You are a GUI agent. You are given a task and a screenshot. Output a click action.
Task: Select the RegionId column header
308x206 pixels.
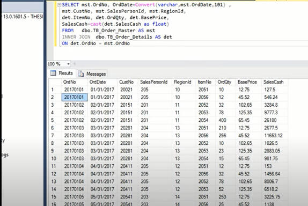184,82
